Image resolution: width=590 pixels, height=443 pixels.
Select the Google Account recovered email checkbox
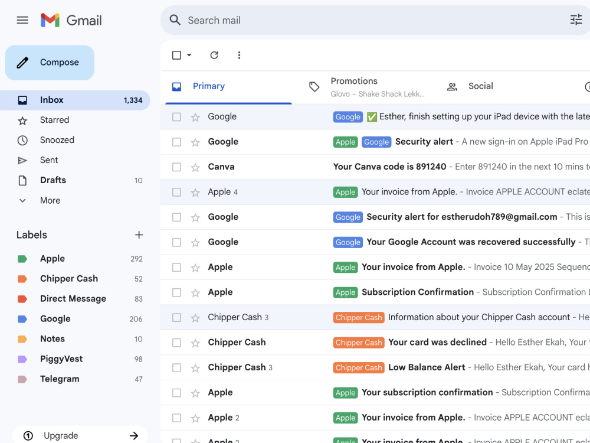click(176, 242)
